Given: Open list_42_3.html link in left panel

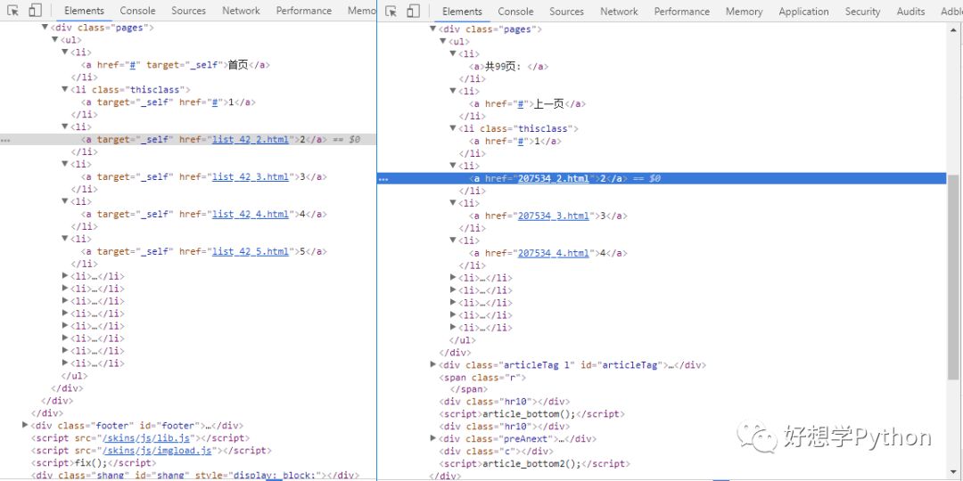Looking at the screenshot, I should [251, 177].
